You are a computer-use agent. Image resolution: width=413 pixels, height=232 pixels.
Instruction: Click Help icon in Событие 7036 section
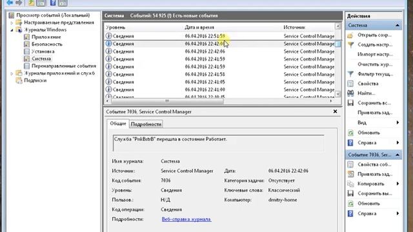click(350, 213)
